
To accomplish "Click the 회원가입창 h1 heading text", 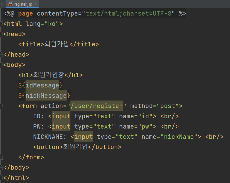I will tap(49, 75).
